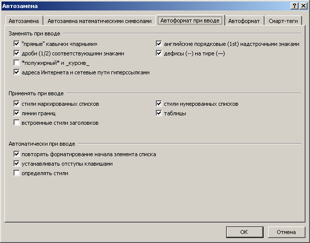The height and width of the screenshot is (243, 310).
Task: Uncheck "прямые" кавычки «парными» option
Action: click(16, 44)
